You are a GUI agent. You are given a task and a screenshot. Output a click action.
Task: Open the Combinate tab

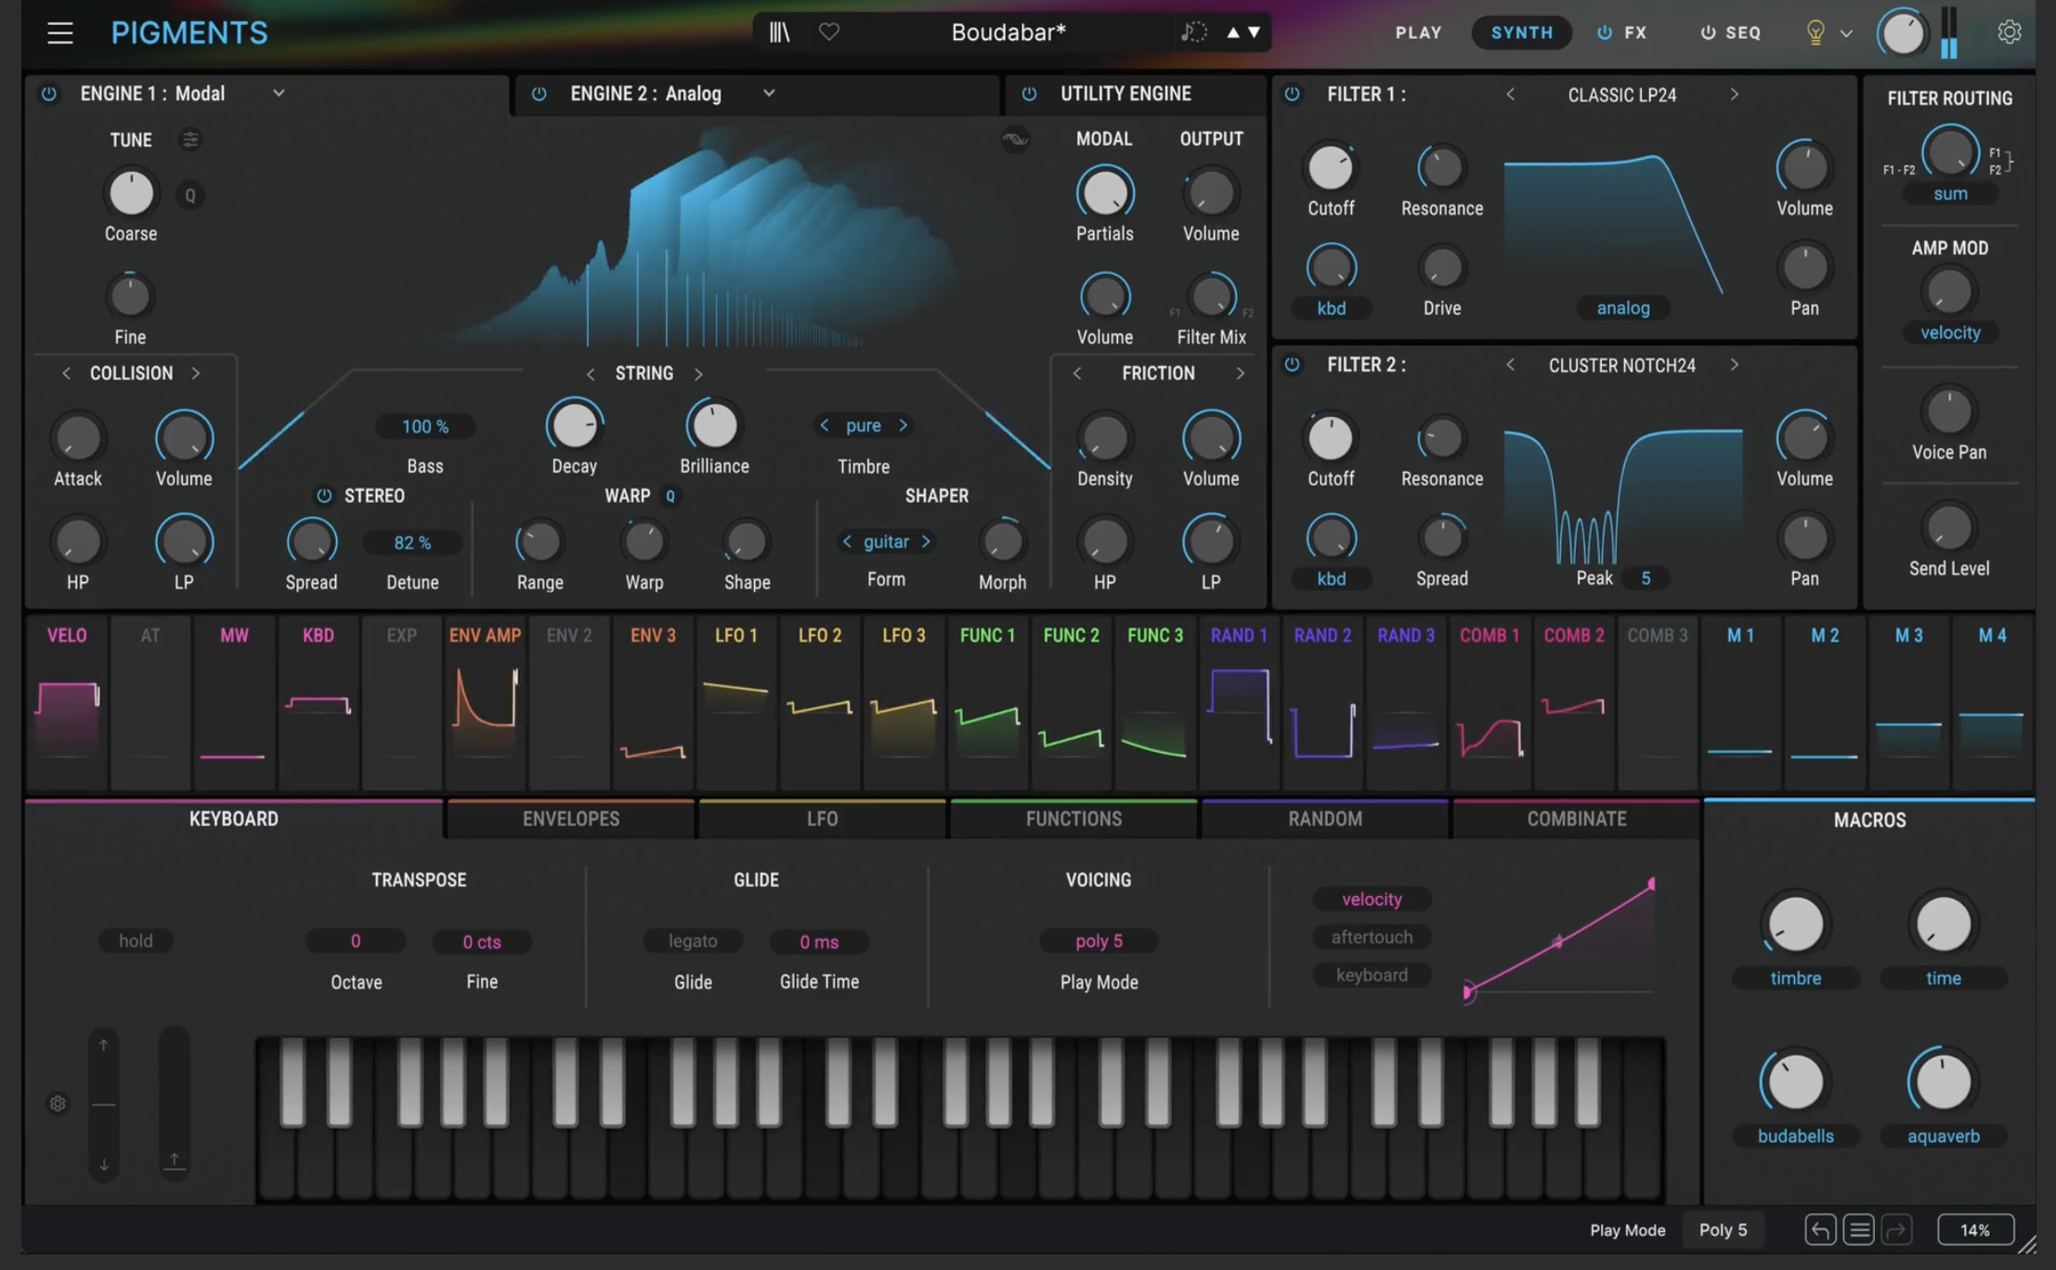coord(1576,819)
